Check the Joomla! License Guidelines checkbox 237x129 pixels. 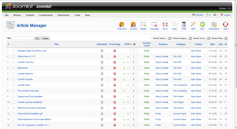(x=14, y=102)
